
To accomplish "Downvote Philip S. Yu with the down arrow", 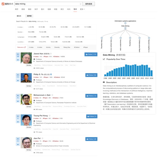I will tap(18, 80).
